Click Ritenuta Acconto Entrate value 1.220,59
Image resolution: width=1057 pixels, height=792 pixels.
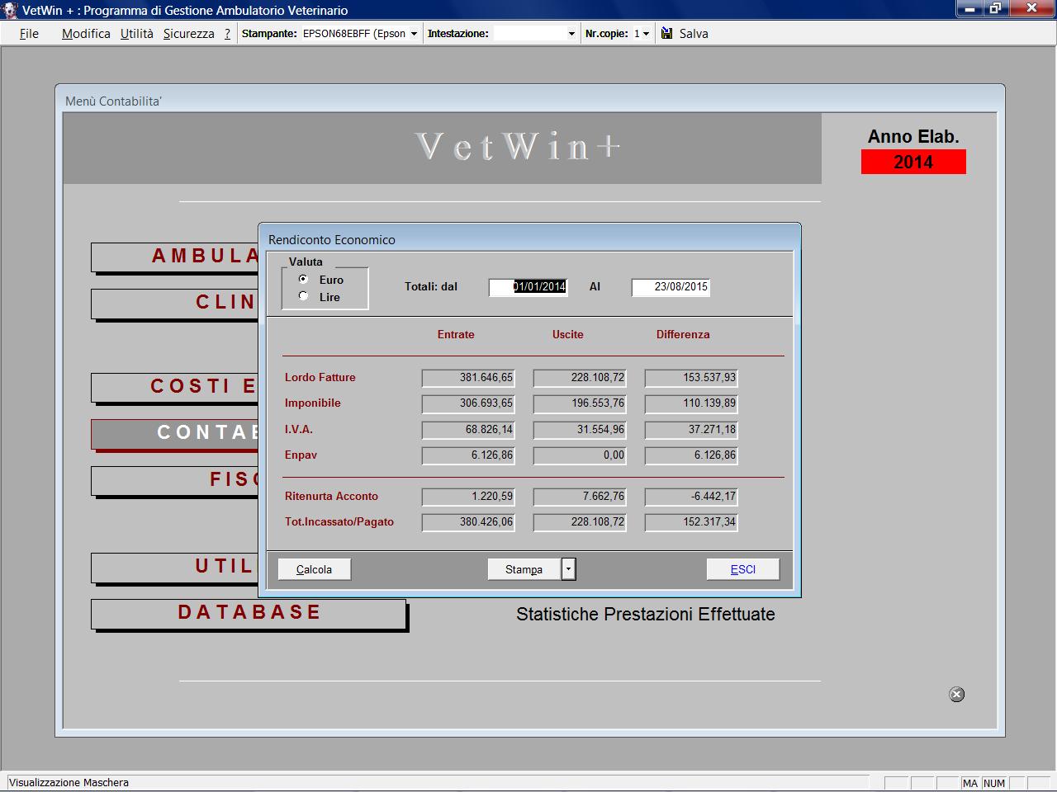[468, 497]
